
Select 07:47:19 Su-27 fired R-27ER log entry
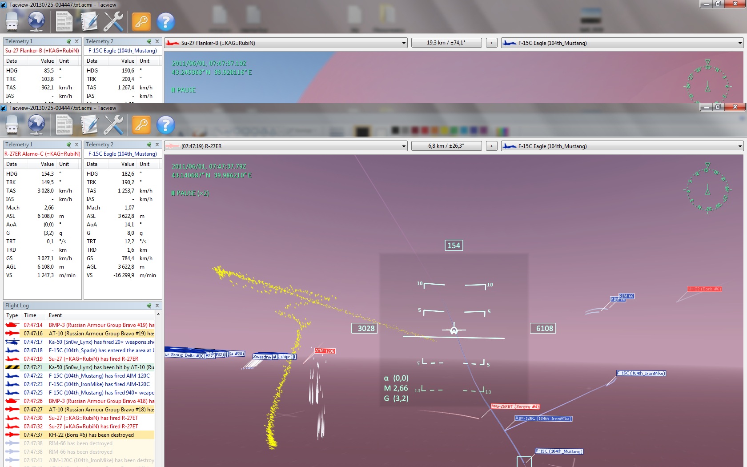pyautogui.click(x=80, y=359)
